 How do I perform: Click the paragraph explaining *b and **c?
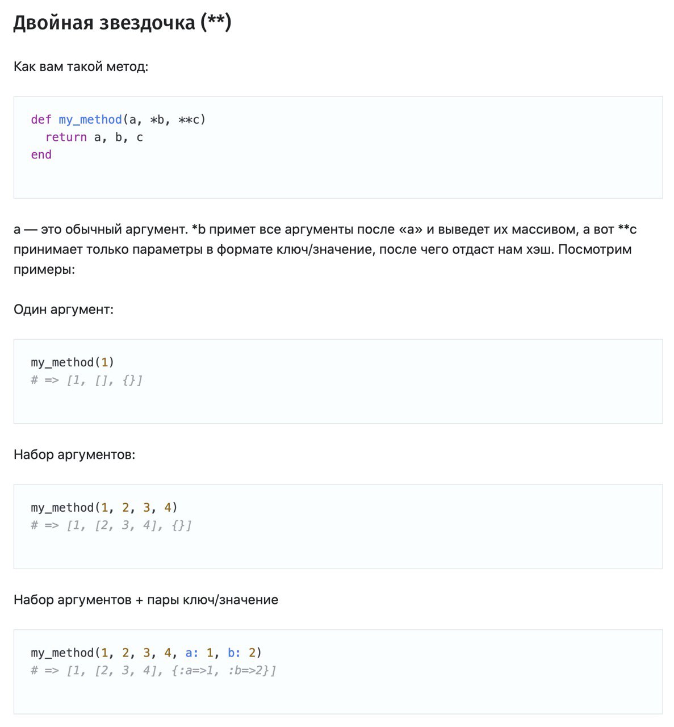(x=325, y=249)
